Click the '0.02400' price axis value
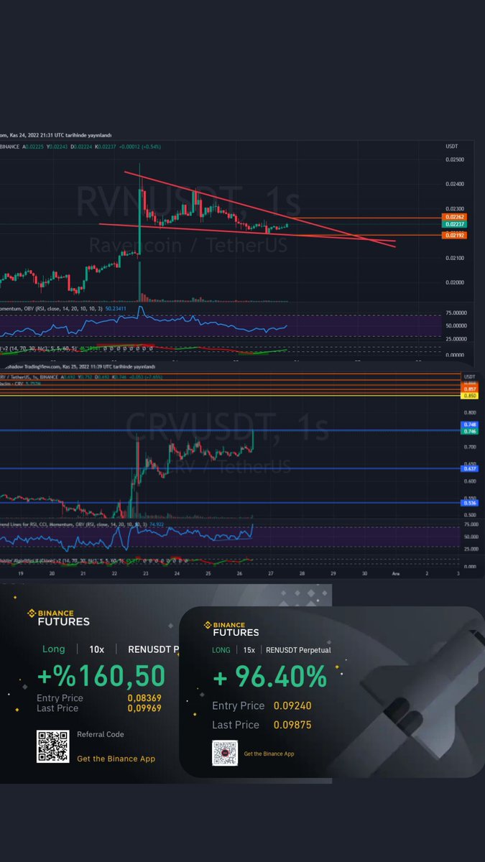 point(454,184)
